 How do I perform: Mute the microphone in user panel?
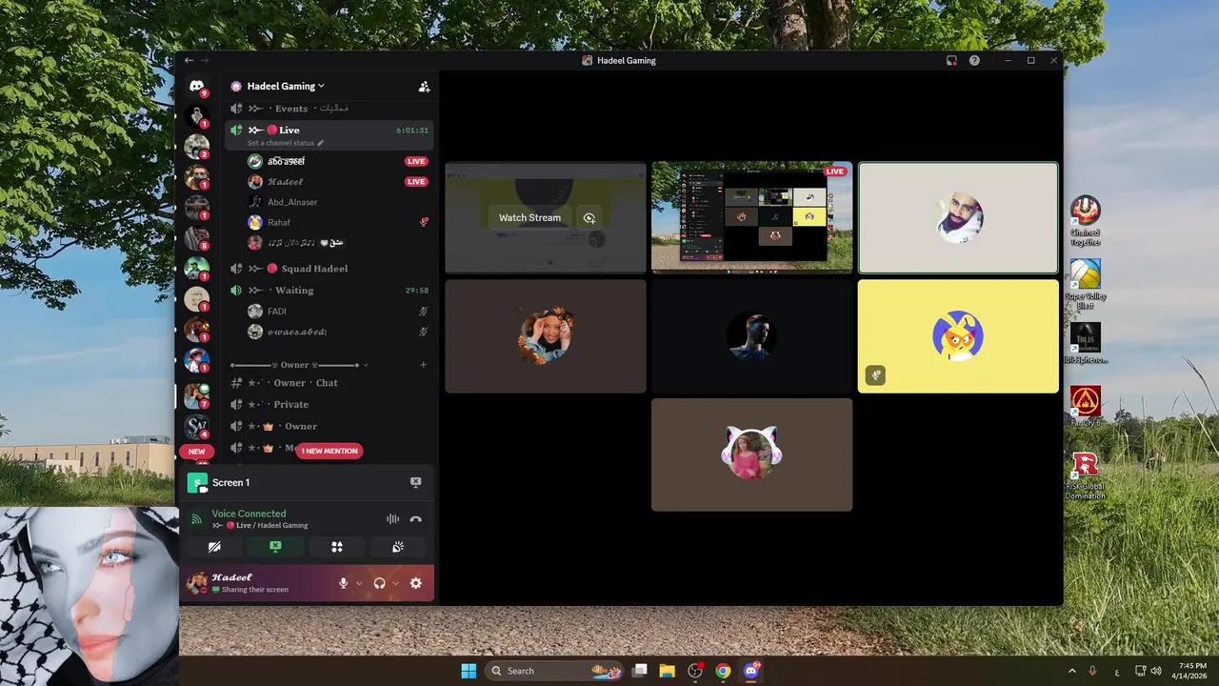tap(343, 583)
